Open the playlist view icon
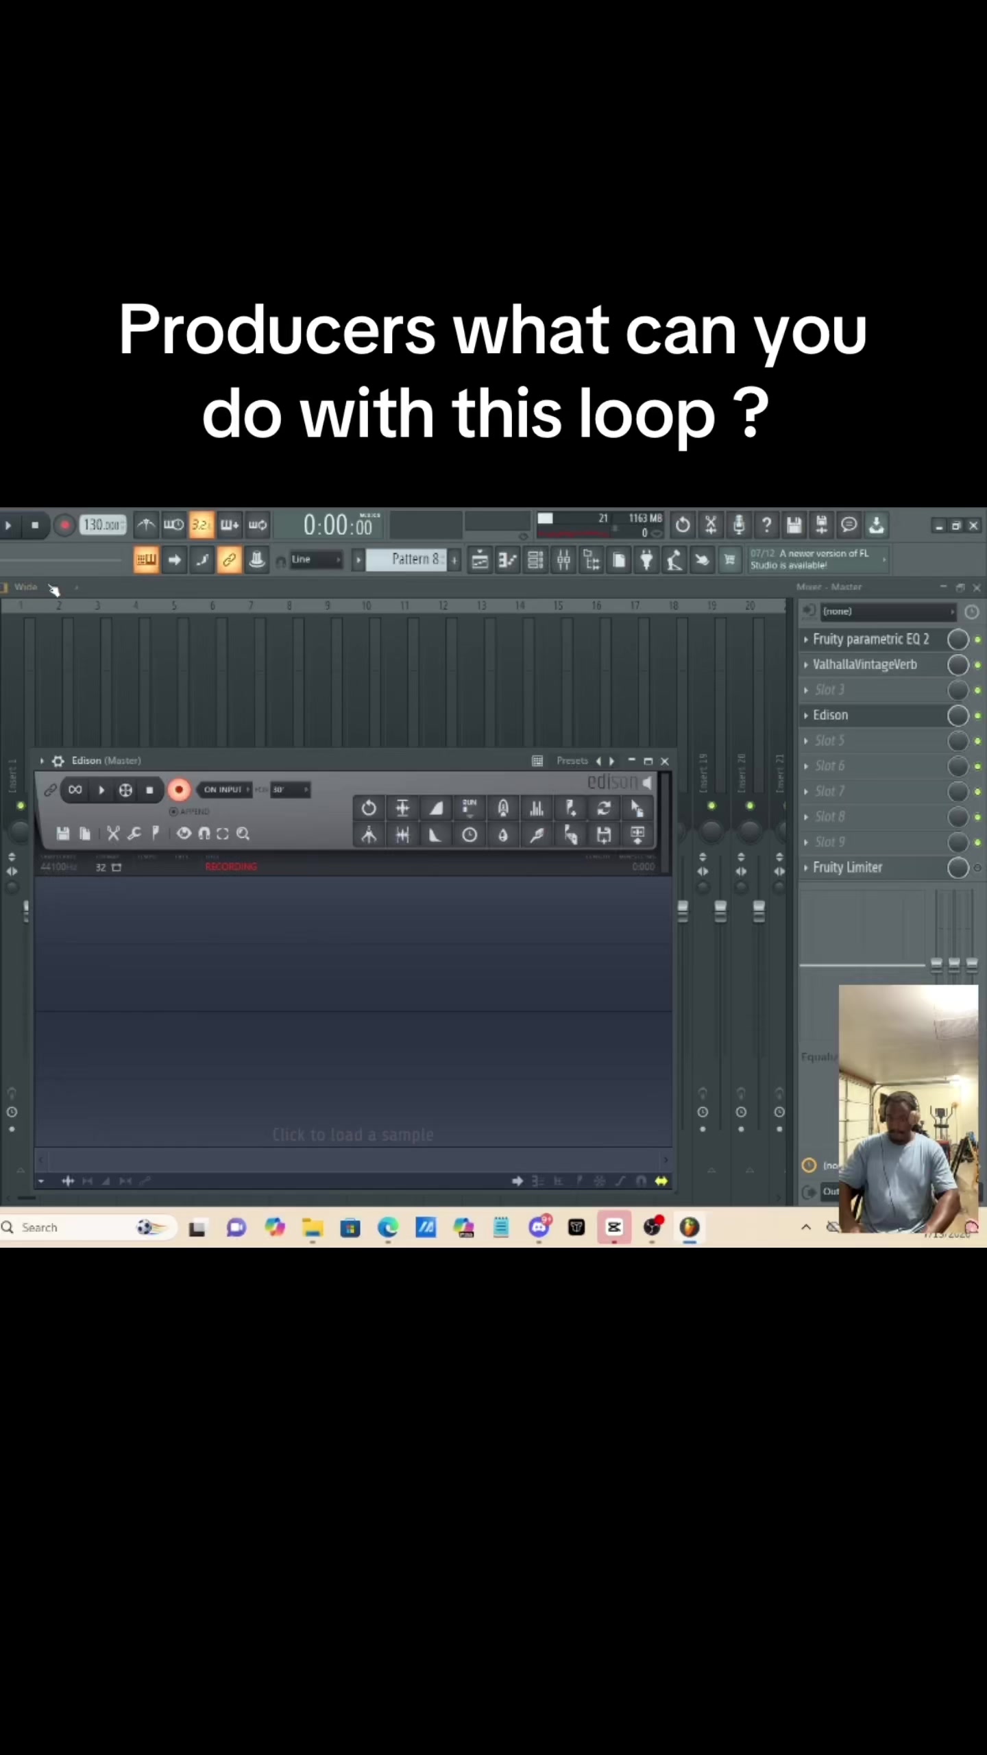Image resolution: width=987 pixels, height=1755 pixels. (480, 560)
